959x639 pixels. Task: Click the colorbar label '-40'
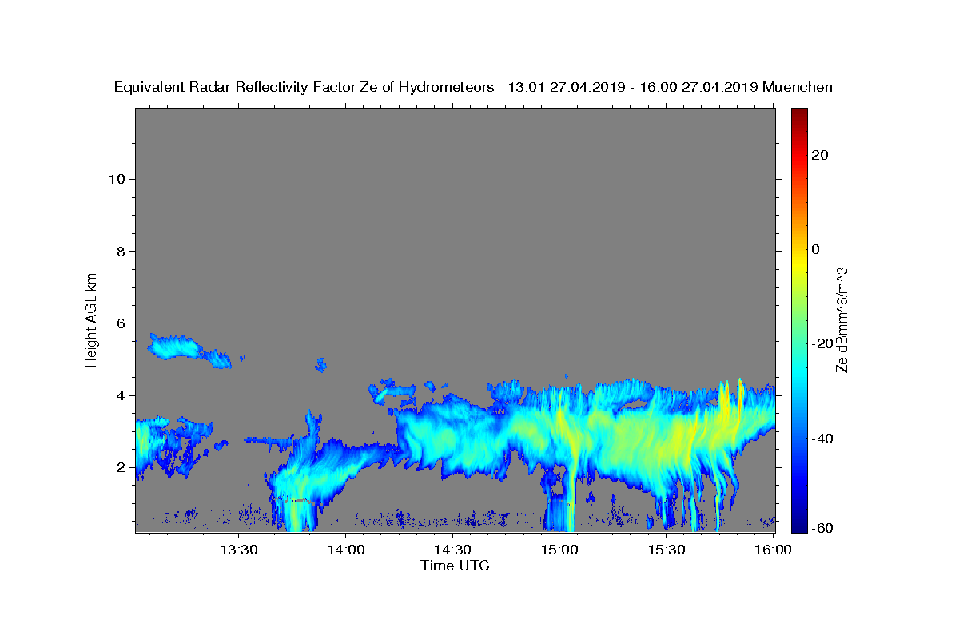[823, 439]
